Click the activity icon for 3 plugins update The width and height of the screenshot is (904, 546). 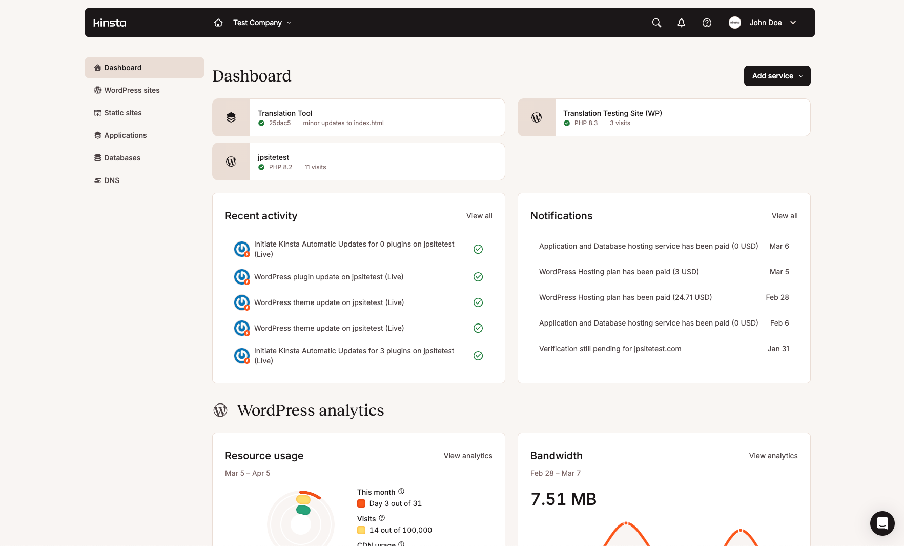[x=242, y=356]
